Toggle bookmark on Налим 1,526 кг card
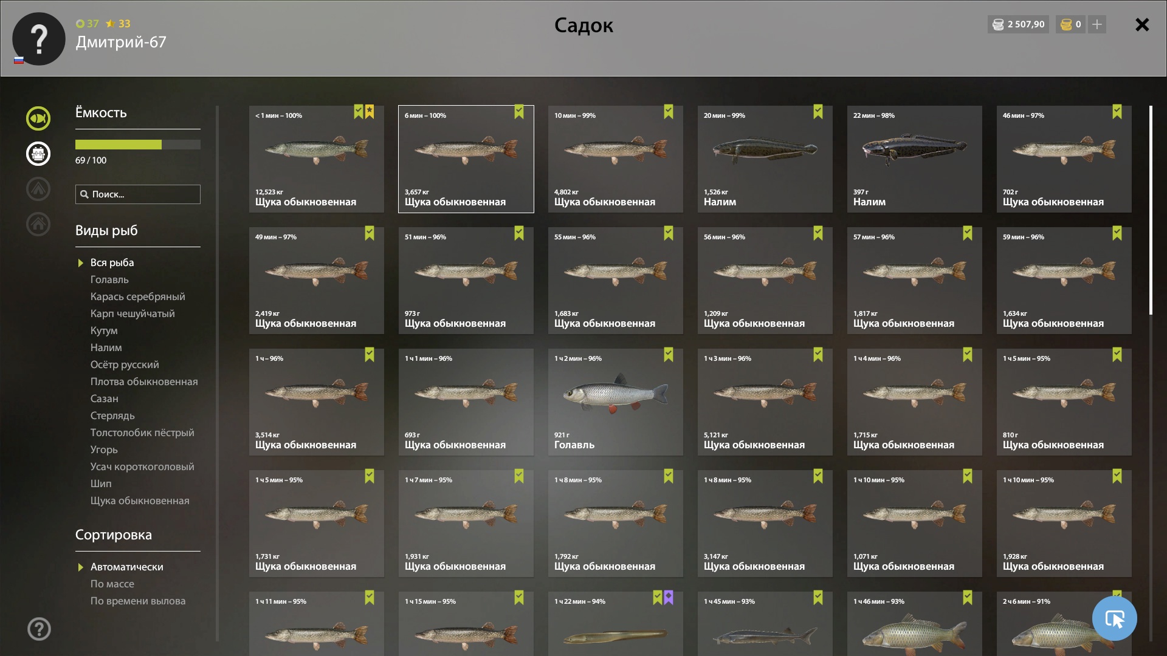This screenshot has width=1167, height=656. point(818,112)
